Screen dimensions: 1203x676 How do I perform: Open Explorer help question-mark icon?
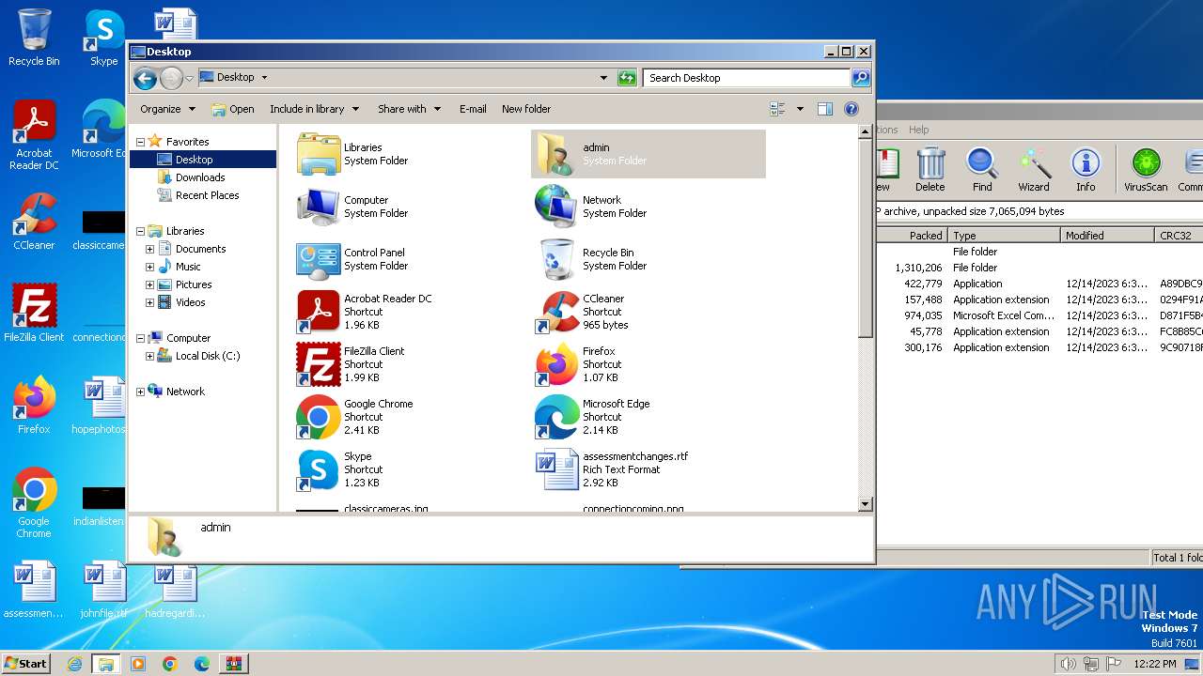(x=851, y=109)
